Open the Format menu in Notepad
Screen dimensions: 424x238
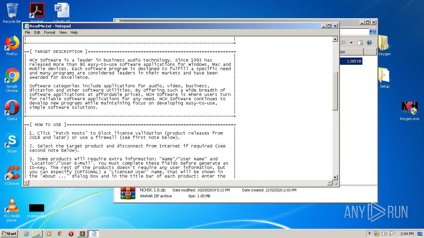(x=50, y=32)
